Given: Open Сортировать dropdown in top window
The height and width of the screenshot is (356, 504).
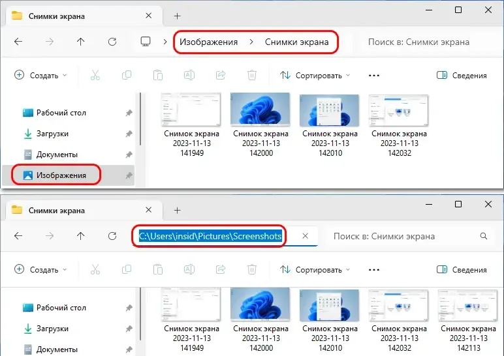Looking at the screenshot, I should (x=315, y=76).
